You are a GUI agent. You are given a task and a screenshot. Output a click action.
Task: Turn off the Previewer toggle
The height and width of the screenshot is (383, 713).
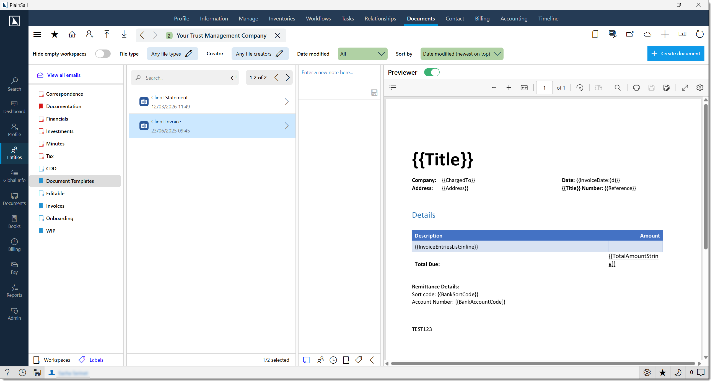(432, 72)
